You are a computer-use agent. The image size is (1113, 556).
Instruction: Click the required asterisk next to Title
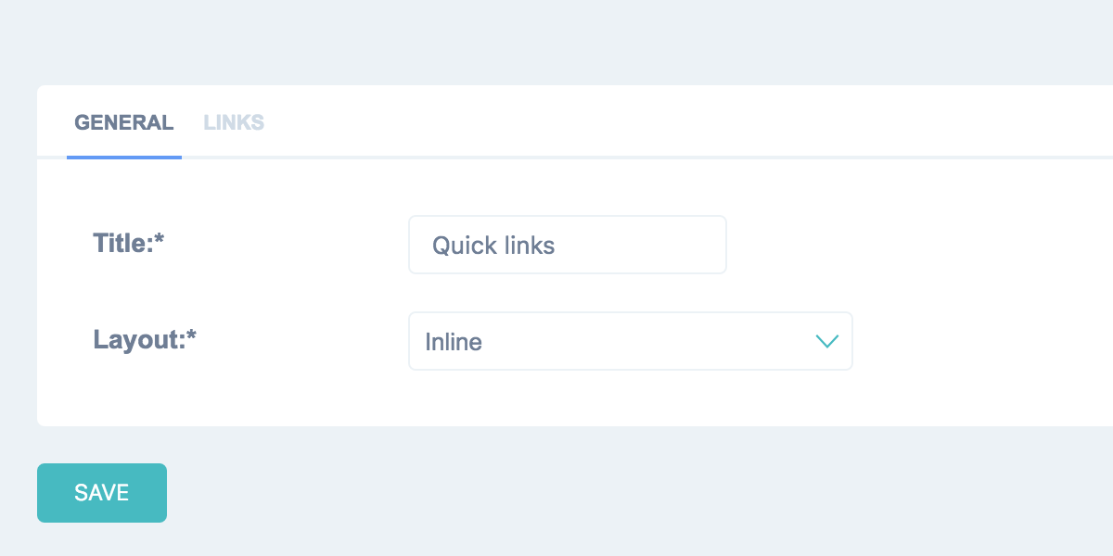(160, 241)
